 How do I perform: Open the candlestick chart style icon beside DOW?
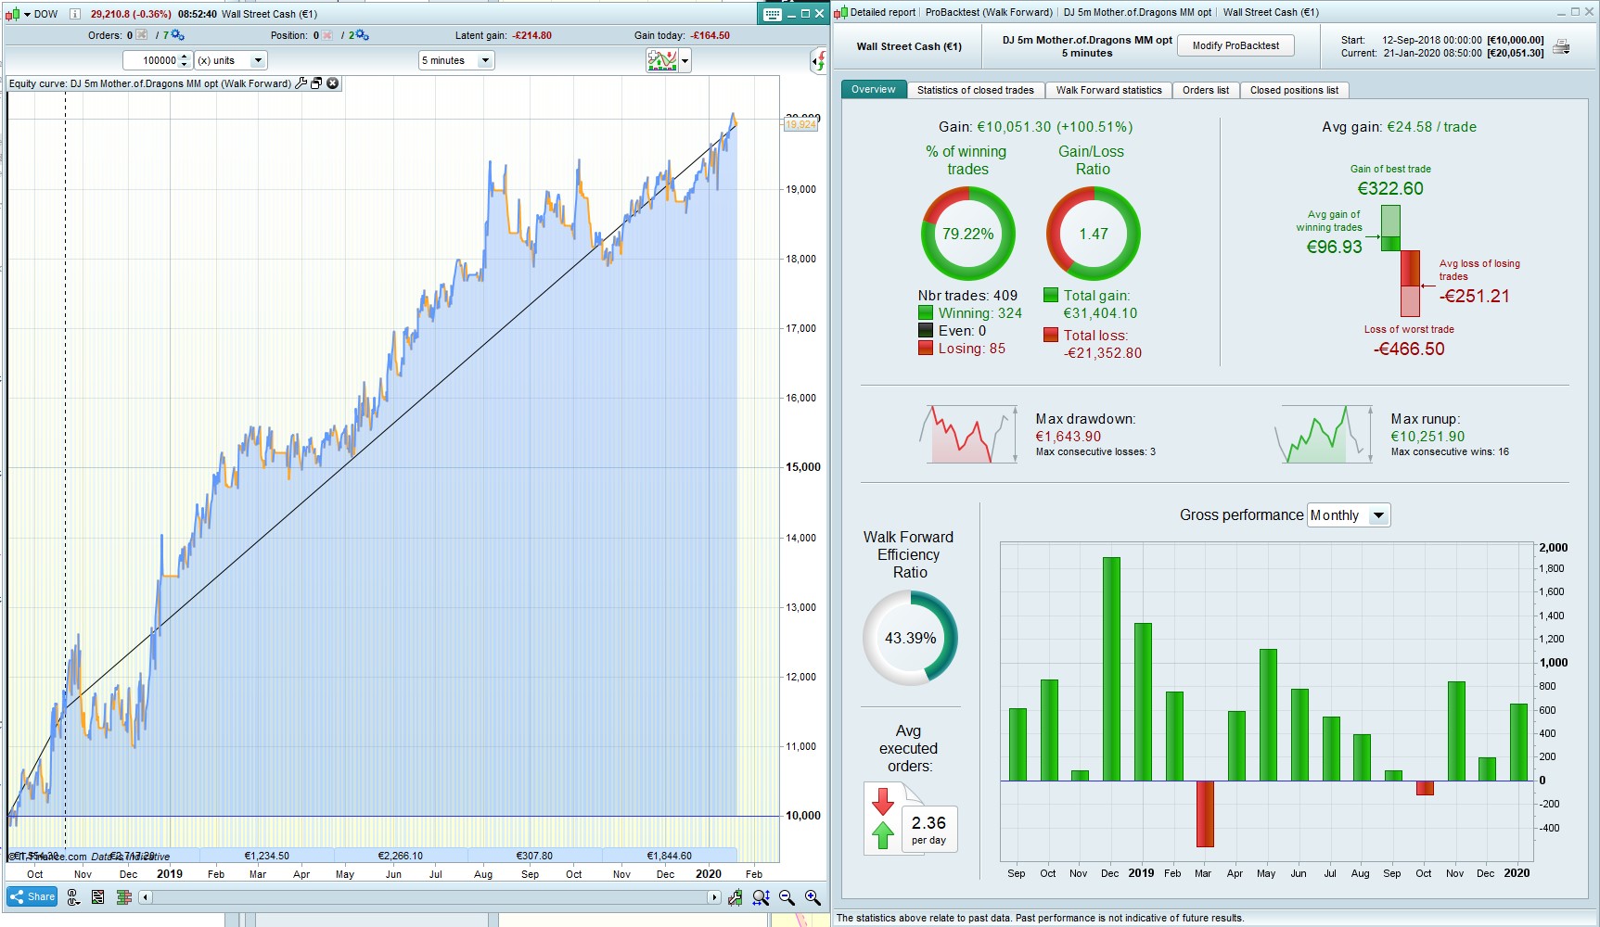(x=12, y=14)
